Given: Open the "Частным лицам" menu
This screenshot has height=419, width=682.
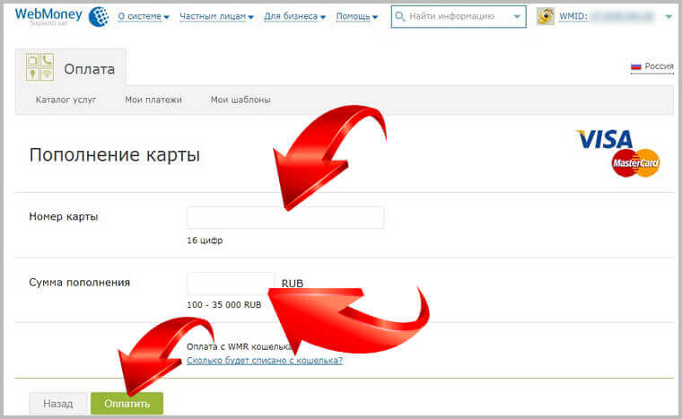Looking at the screenshot, I should coord(216,16).
